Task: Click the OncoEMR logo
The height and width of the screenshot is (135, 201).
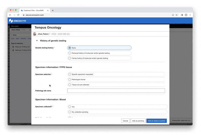Action: pos(18,21)
